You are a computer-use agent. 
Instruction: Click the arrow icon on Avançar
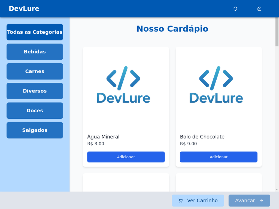(262, 201)
